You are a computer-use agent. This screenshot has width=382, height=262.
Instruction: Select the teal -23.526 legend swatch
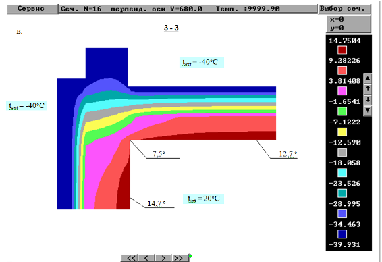click(342, 194)
